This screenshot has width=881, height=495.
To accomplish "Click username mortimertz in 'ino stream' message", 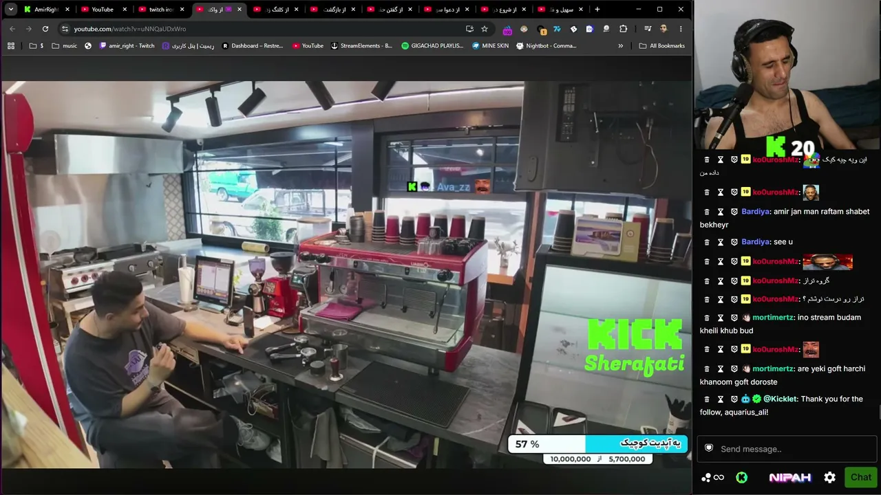I will (x=772, y=318).
